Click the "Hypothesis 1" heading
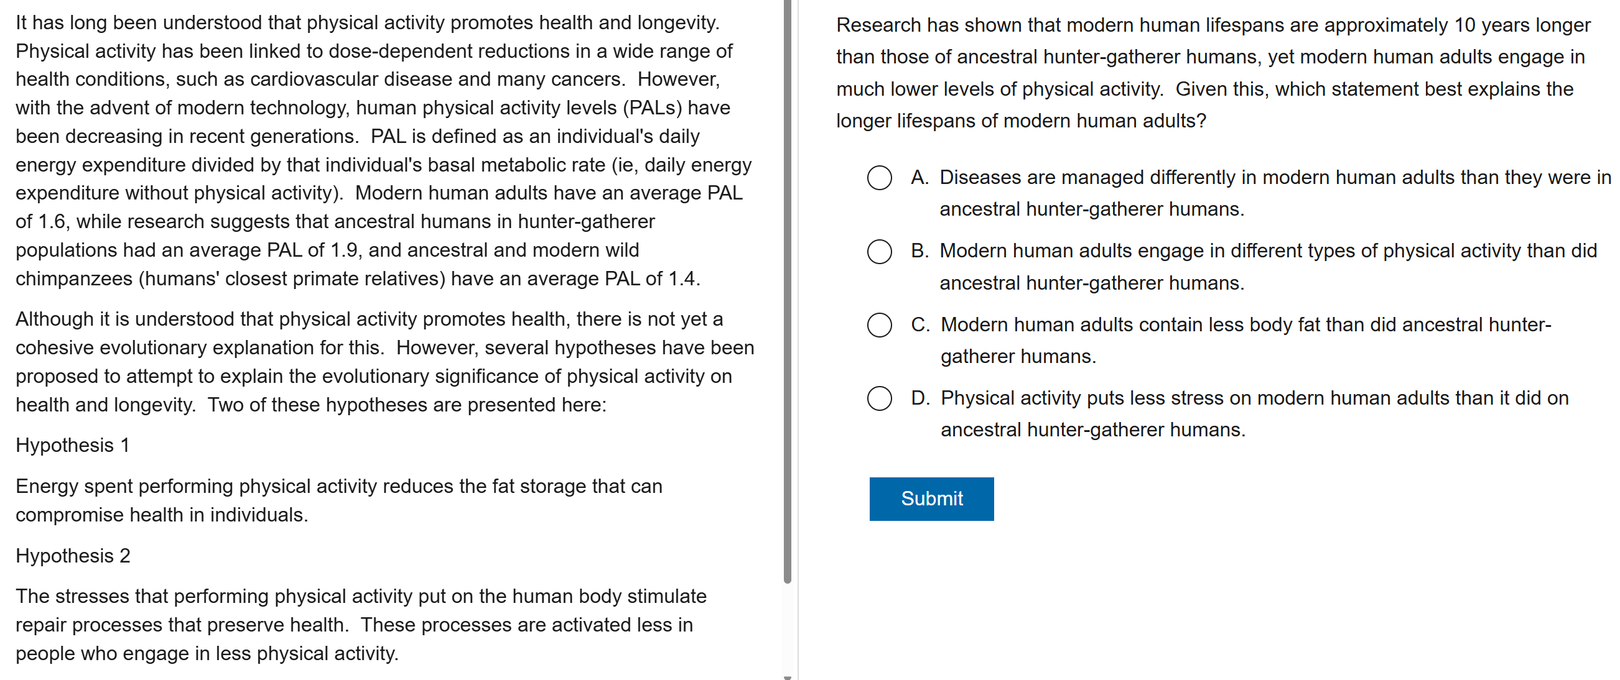 coord(72,446)
